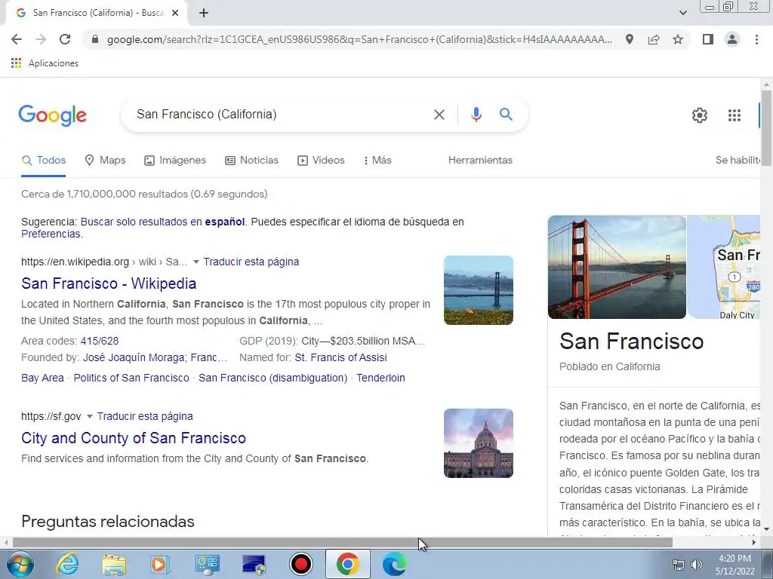Open Google settings gear
773x579 pixels.
700,115
